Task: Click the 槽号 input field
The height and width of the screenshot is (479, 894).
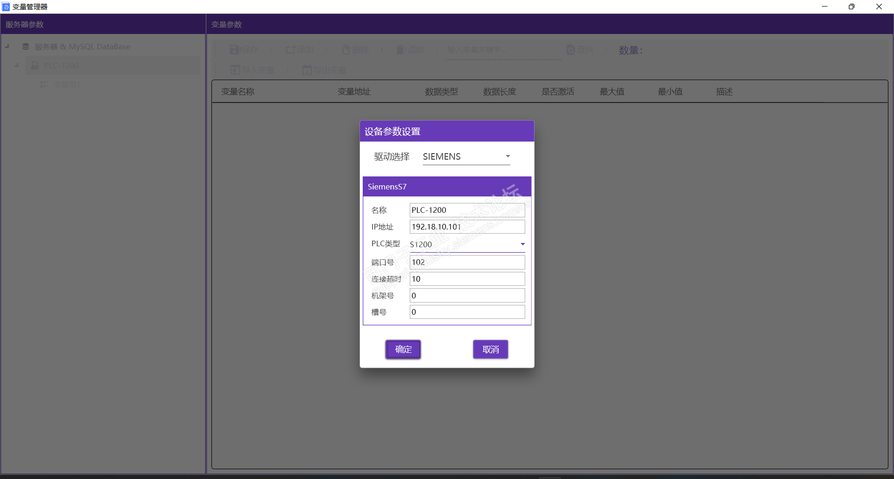Action: (467, 312)
